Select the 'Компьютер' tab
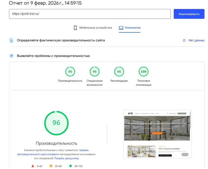 coord(133,28)
